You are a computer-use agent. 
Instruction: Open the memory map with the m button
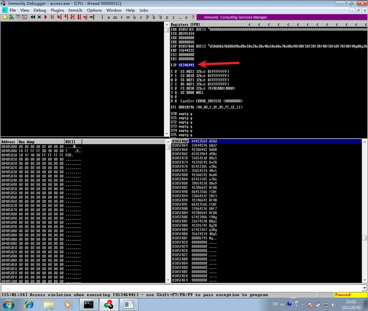[x=115, y=17]
